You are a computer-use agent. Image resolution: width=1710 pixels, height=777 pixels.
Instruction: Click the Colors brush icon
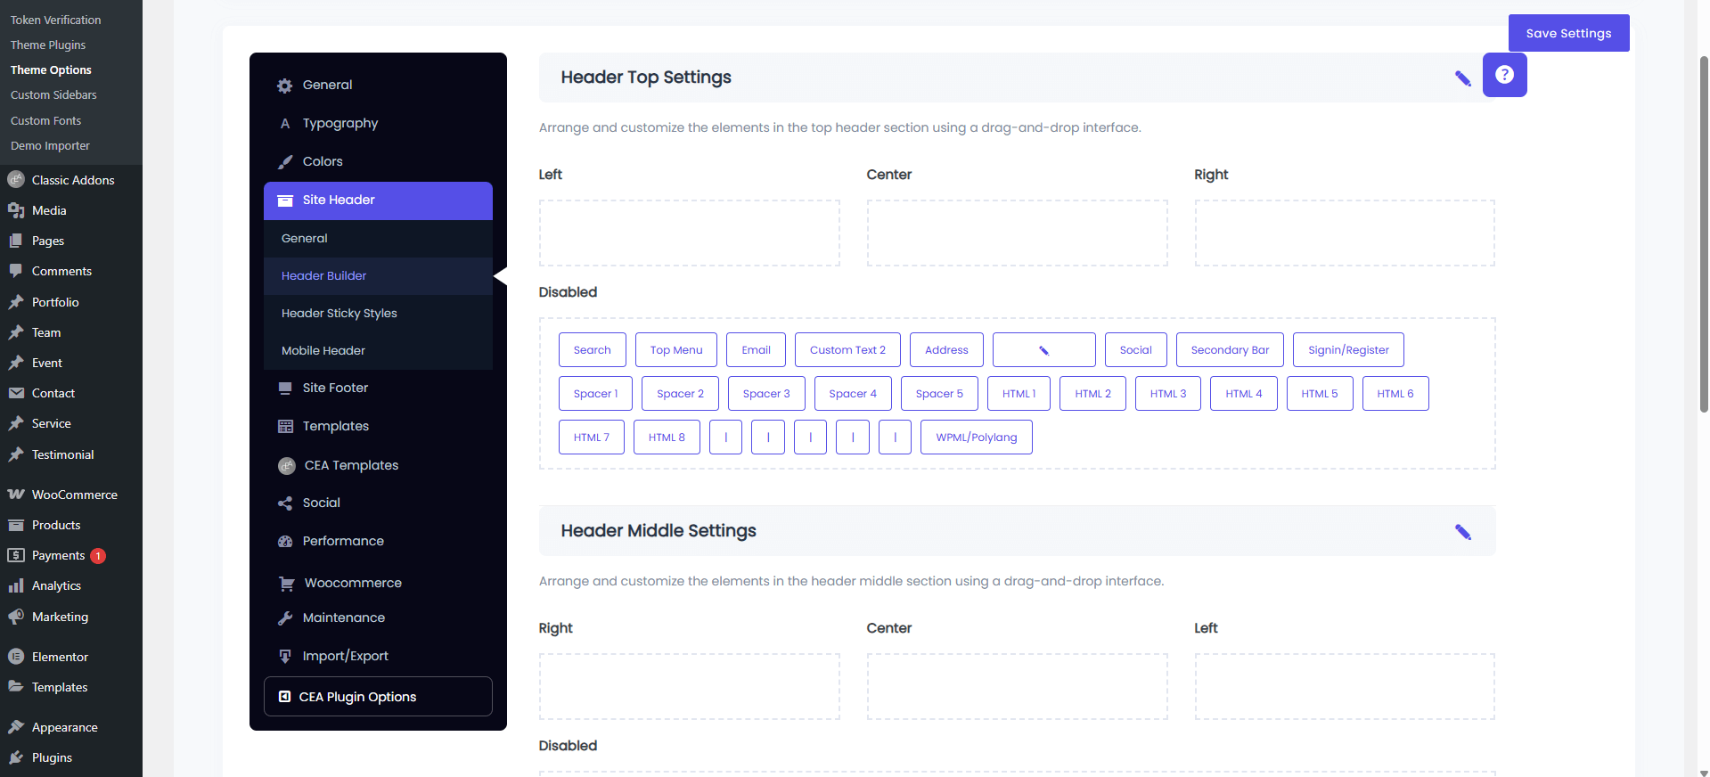pos(285,162)
